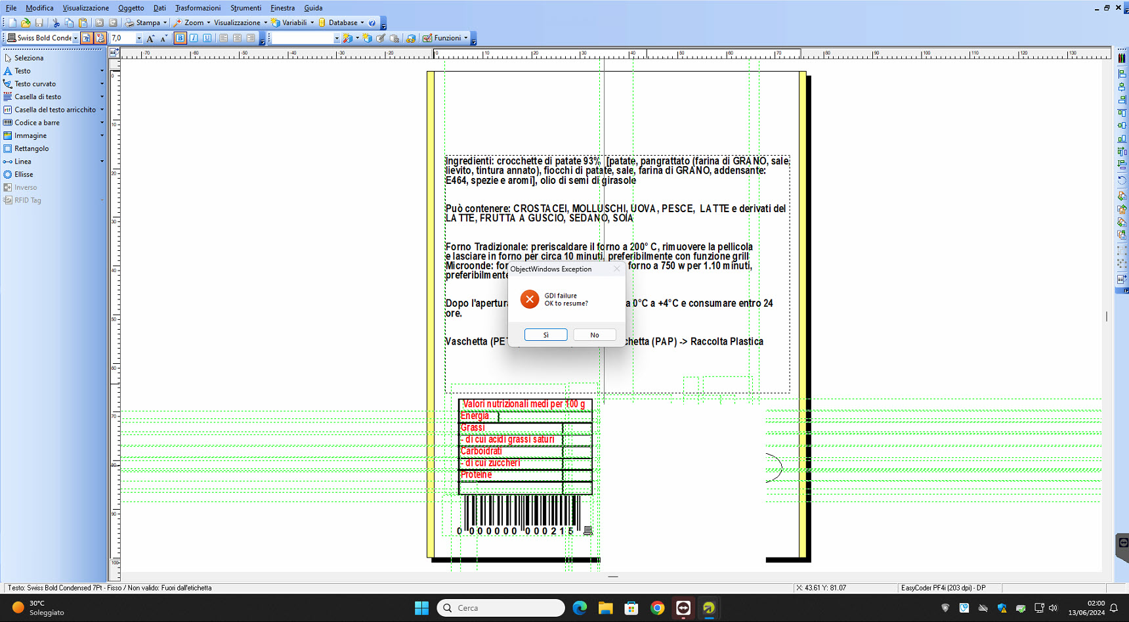1129x622 pixels.
Task: Launch Microsoft Edge from taskbar
Action: coord(580,608)
